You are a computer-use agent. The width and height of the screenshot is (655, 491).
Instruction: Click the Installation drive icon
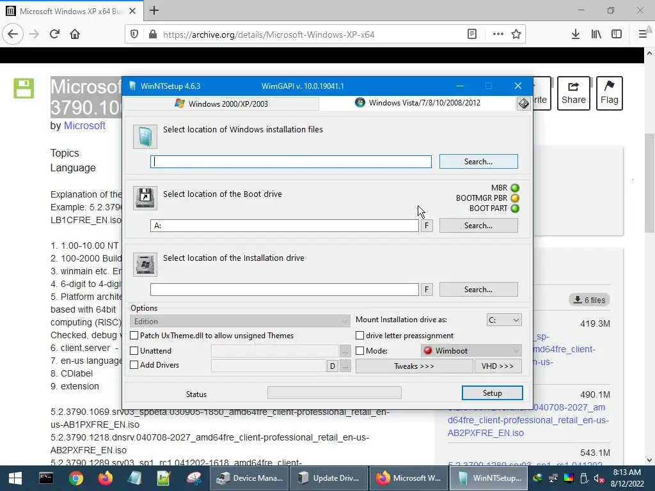click(145, 264)
